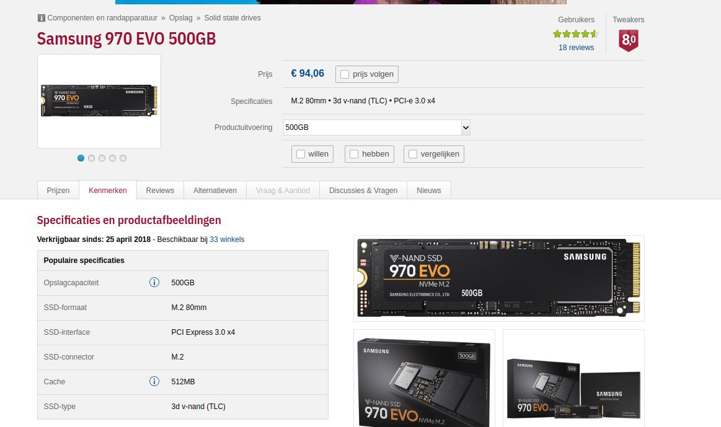Click info icon next to Opslagcapaciteit
Viewport: 721px width, 427px height.
pos(154,282)
